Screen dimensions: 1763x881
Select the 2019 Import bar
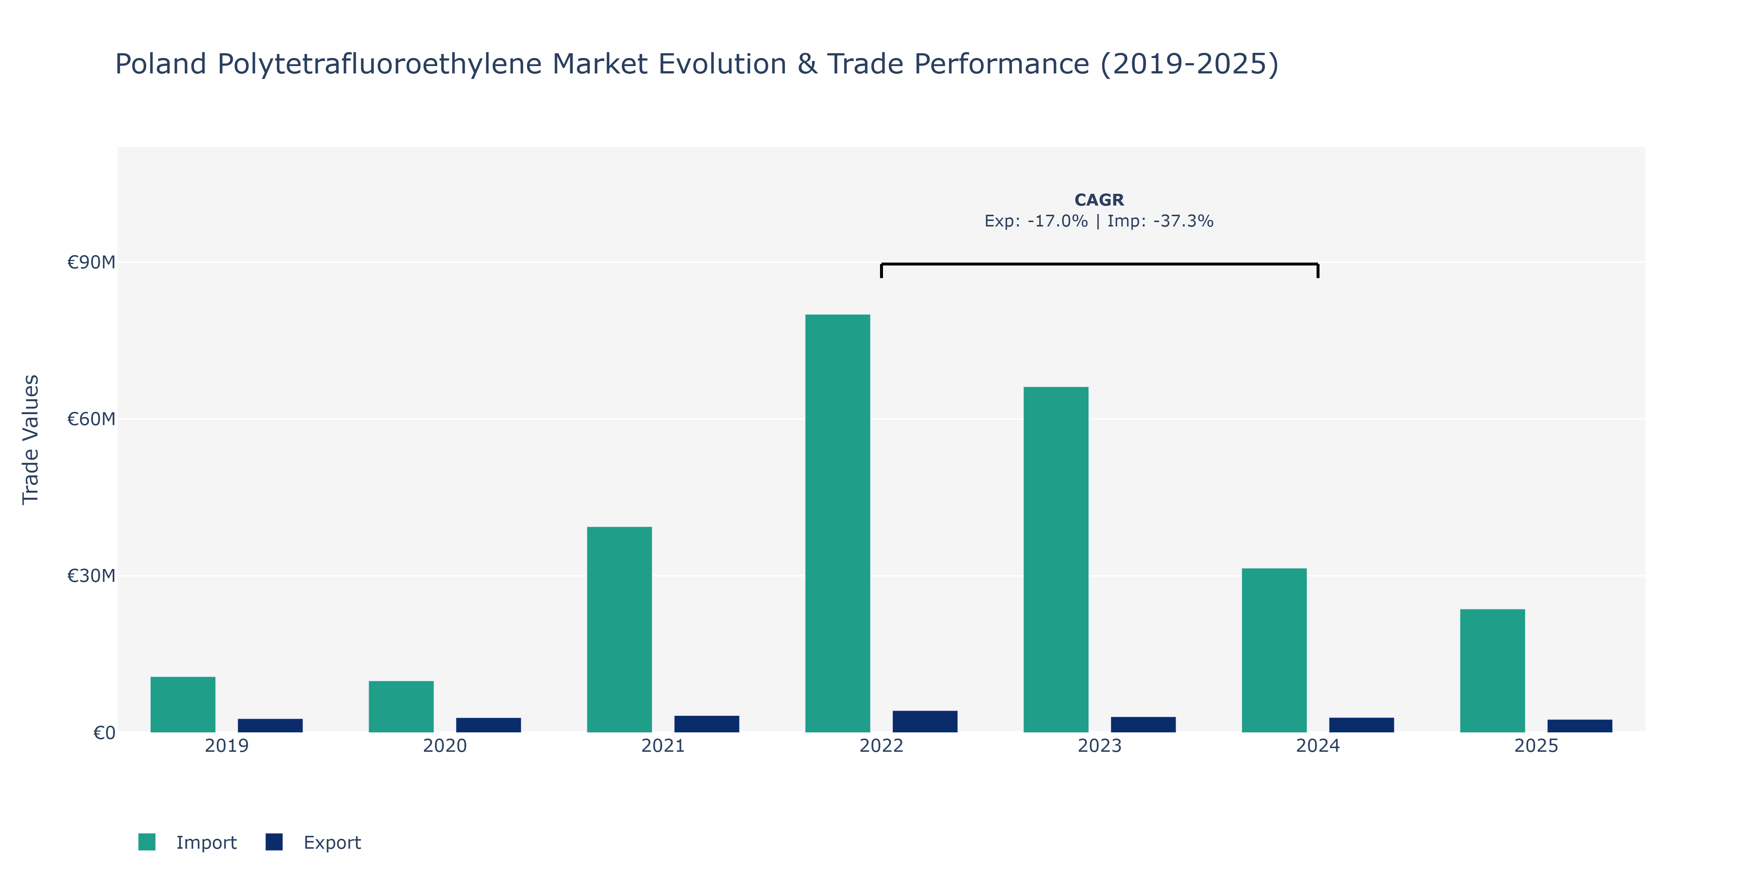pyautogui.click(x=183, y=704)
